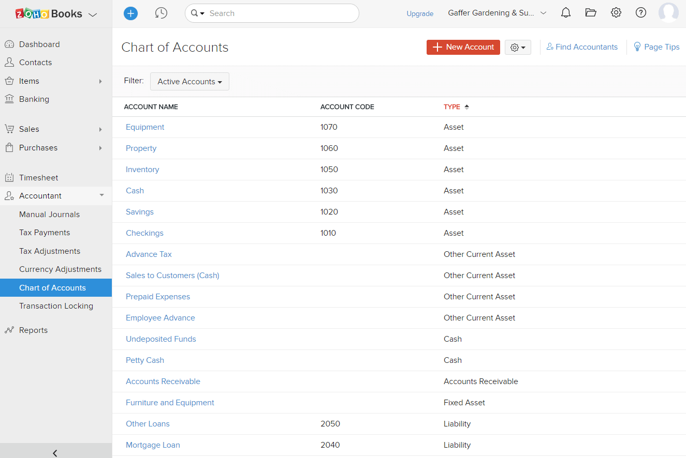The image size is (686, 458).
Task: Click the Page Tips lightbulb icon
Action: [x=637, y=47]
